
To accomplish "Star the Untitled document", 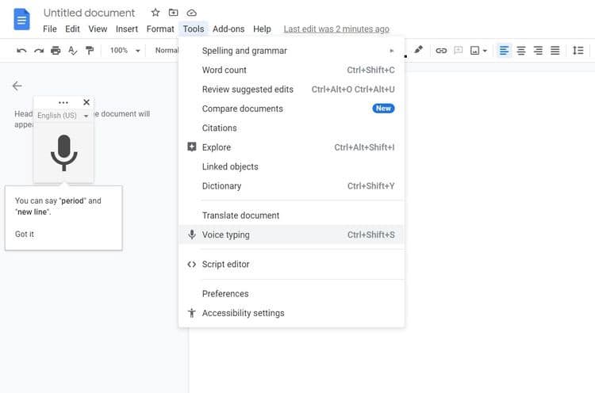I will (155, 13).
